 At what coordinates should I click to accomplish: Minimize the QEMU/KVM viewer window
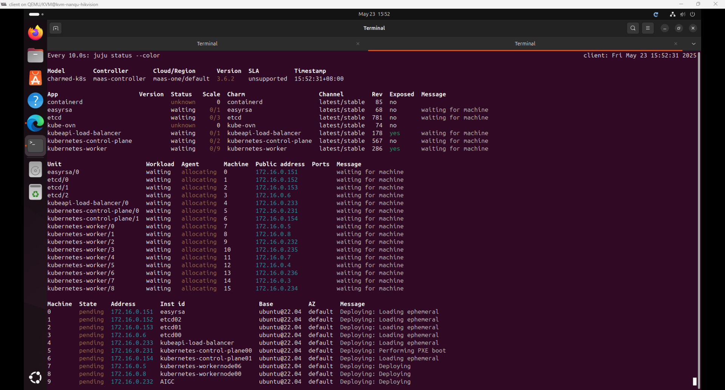click(x=681, y=4)
